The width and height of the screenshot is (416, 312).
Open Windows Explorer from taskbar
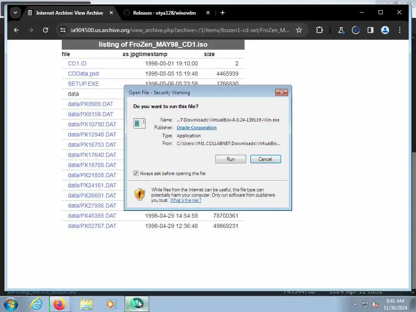point(87,304)
